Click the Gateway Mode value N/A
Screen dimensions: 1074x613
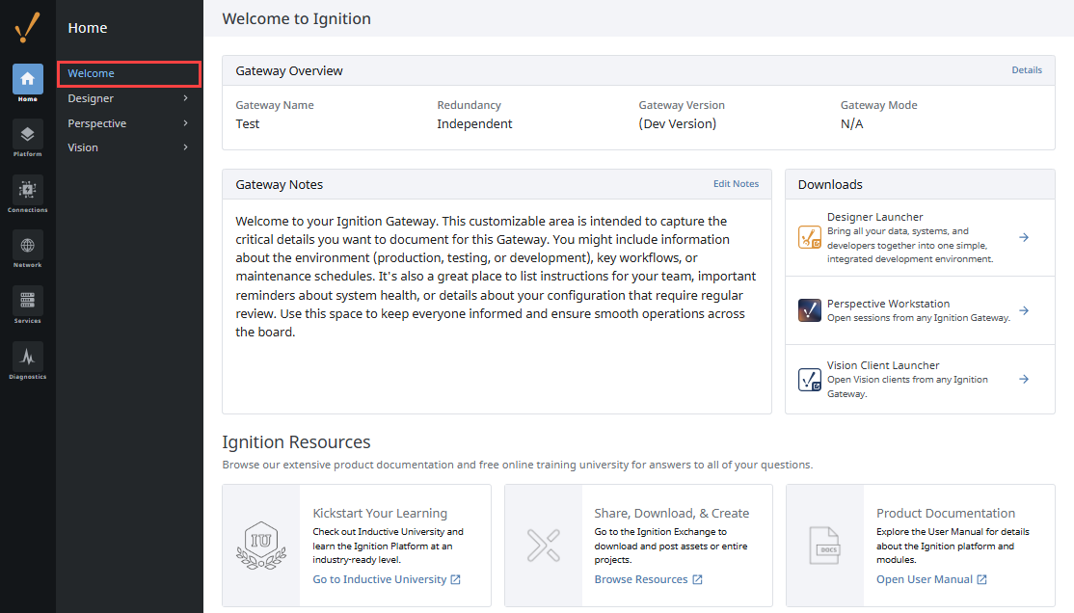coord(851,124)
